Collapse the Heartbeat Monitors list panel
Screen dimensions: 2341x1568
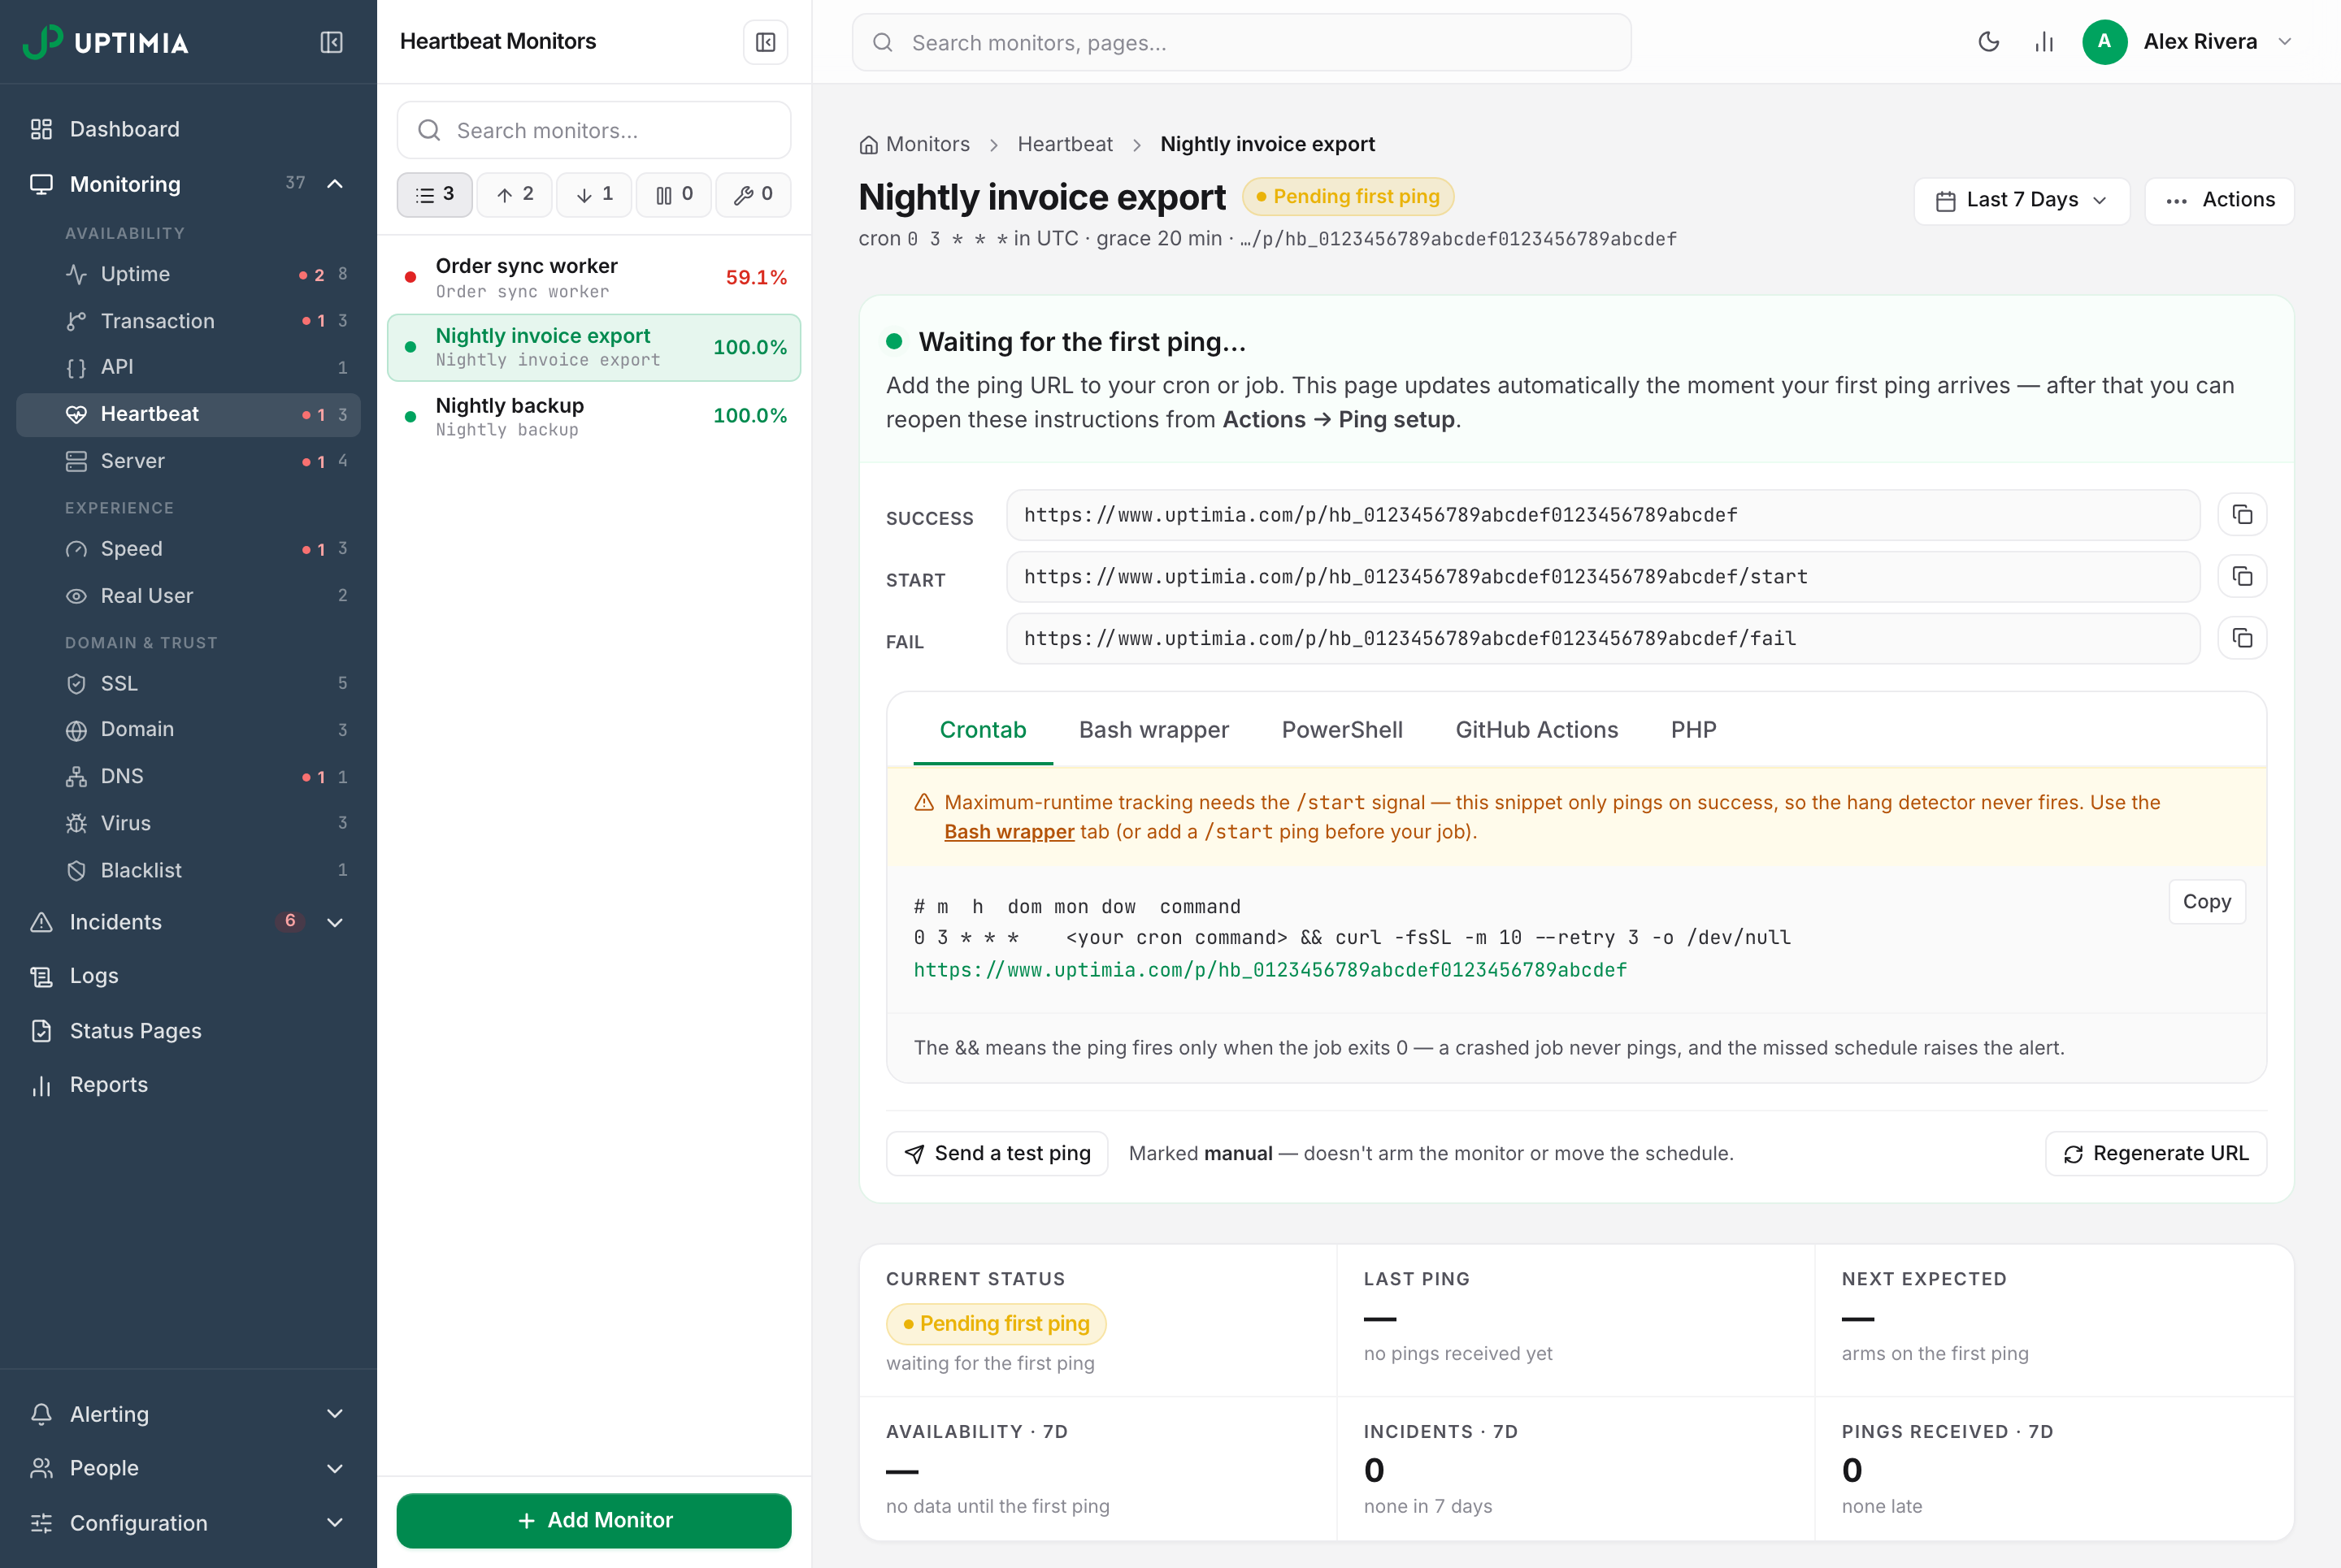click(x=766, y=42)
